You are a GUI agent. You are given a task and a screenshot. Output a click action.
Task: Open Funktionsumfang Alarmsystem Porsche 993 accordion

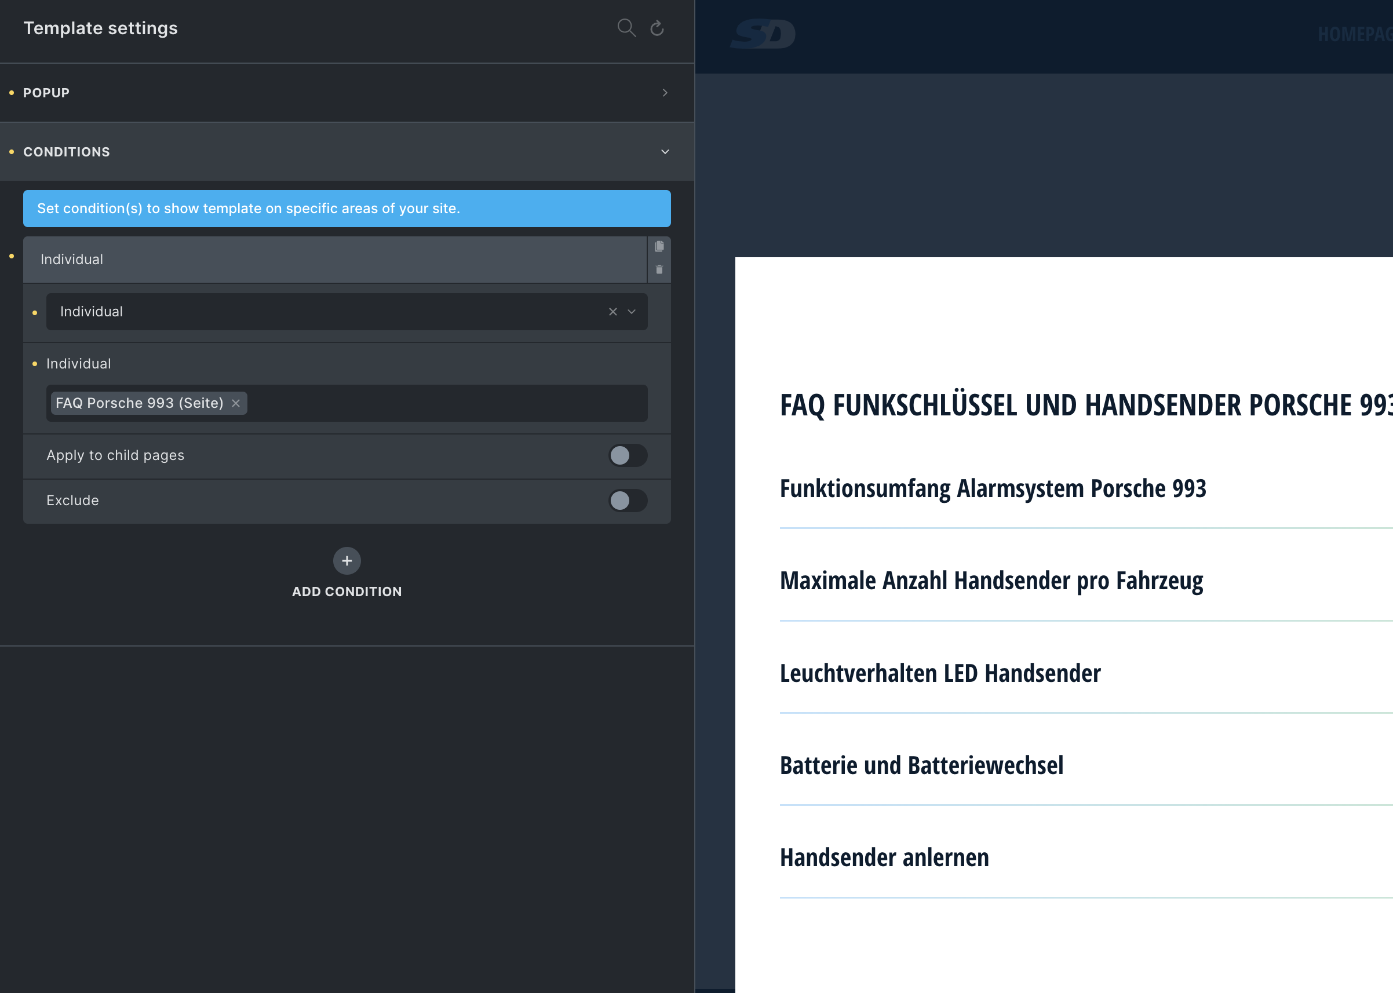coord(993,488)
